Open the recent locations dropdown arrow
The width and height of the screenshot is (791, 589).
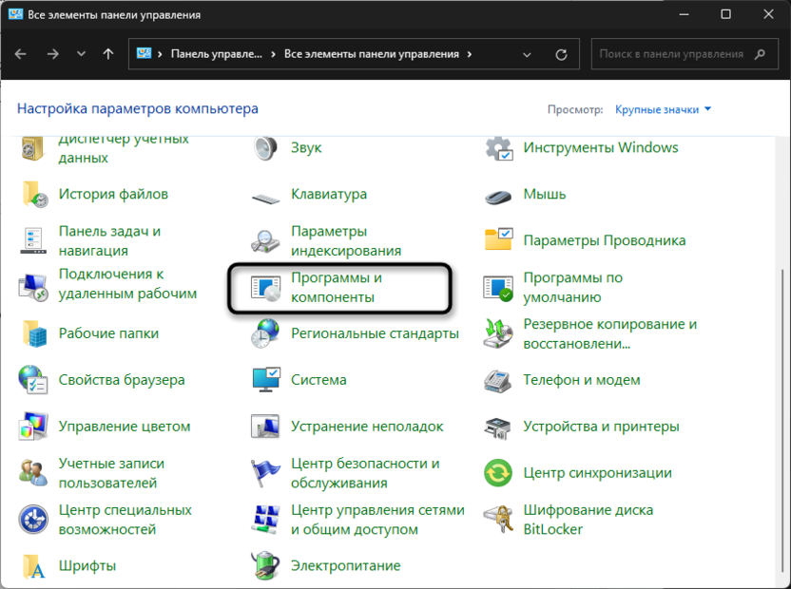[82, 54]
